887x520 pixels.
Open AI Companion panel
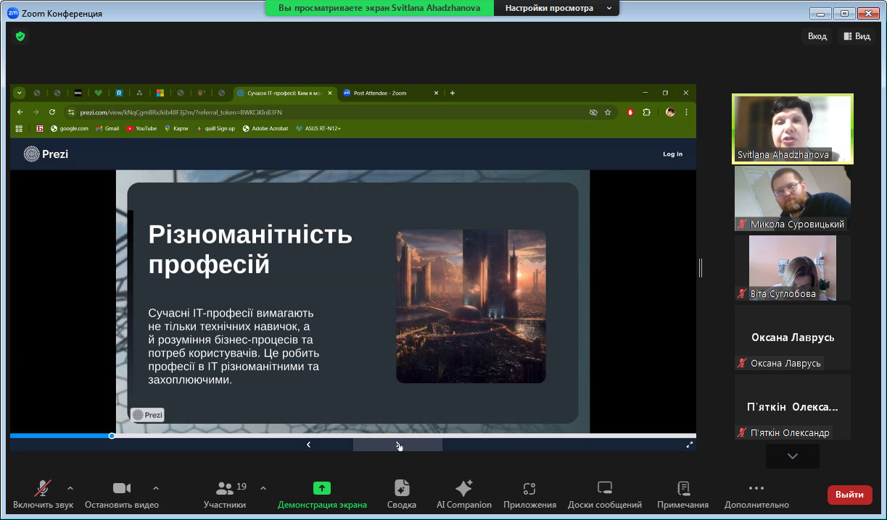463,488
